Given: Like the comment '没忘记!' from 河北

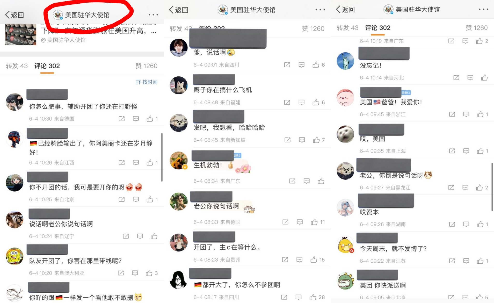Looking at the screenshot, I should (x=484, y=77).
